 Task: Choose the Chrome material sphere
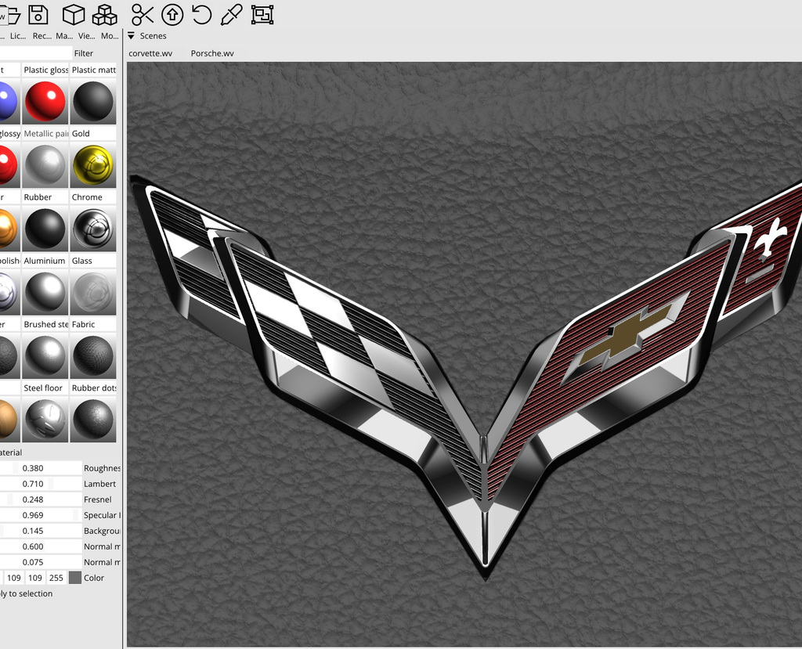pos(93,228)
